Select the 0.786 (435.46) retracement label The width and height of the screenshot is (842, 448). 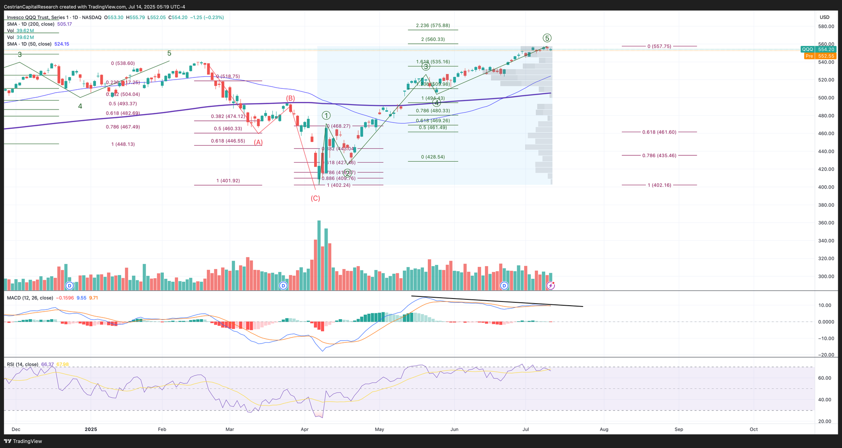[x=659, y=155]
